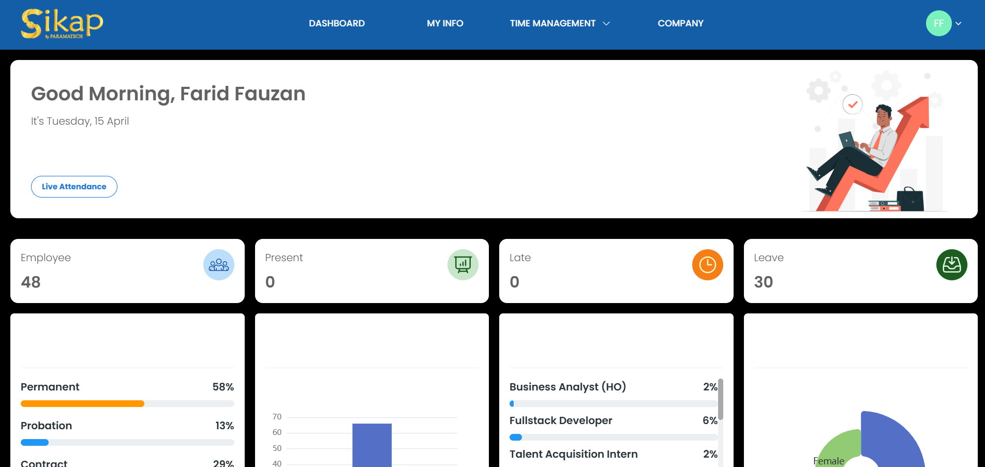Click the job position list scrollbar
This screenshot has height=467, width=985.
(x=721, y=399)
